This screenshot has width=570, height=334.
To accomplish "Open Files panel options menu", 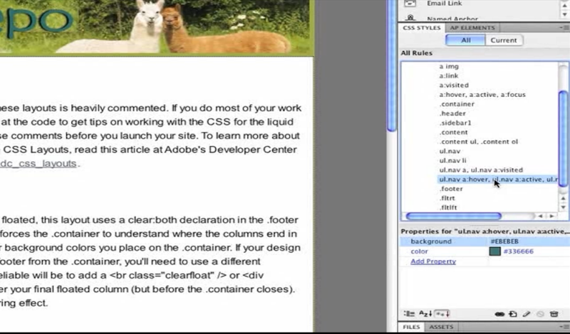I will [x=563, y=327].
